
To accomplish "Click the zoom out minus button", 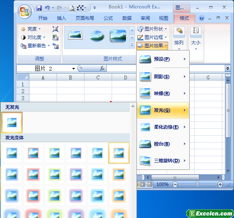I will click(x=175, y=184).
